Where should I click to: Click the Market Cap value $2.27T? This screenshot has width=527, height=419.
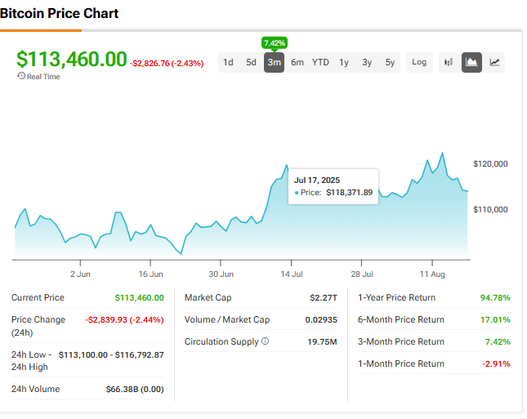pyautogui.click(x=324, y=297)
